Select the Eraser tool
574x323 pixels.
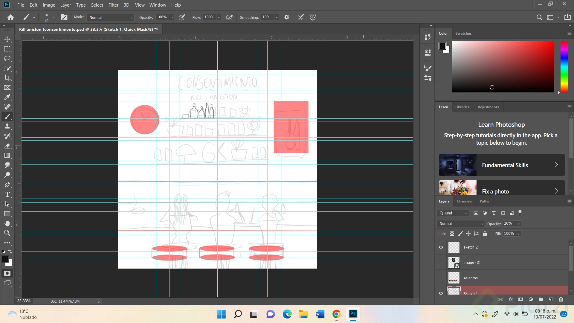pos(7,146)
